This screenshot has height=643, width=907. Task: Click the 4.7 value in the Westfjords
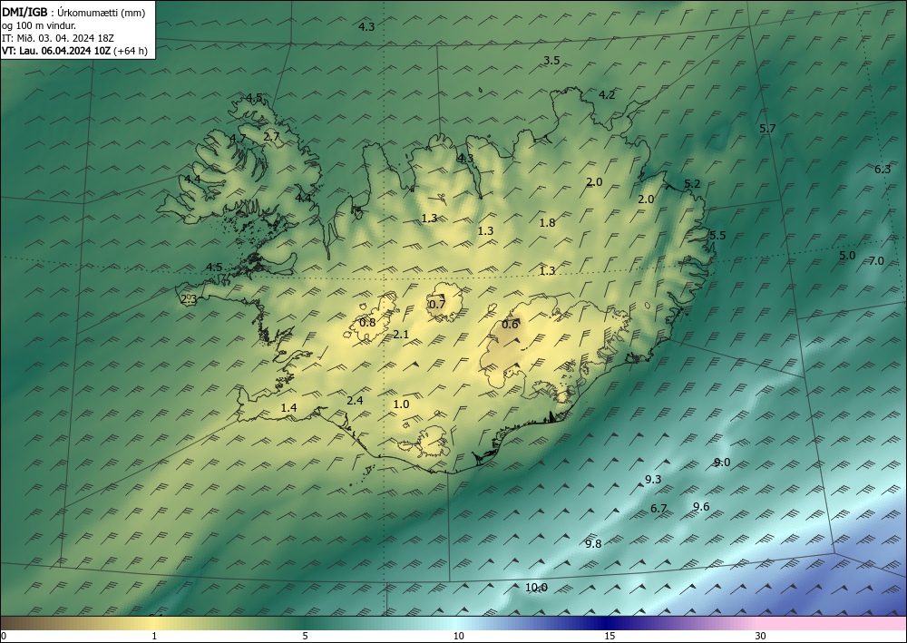pyautogui.click(x=238, y=138)
